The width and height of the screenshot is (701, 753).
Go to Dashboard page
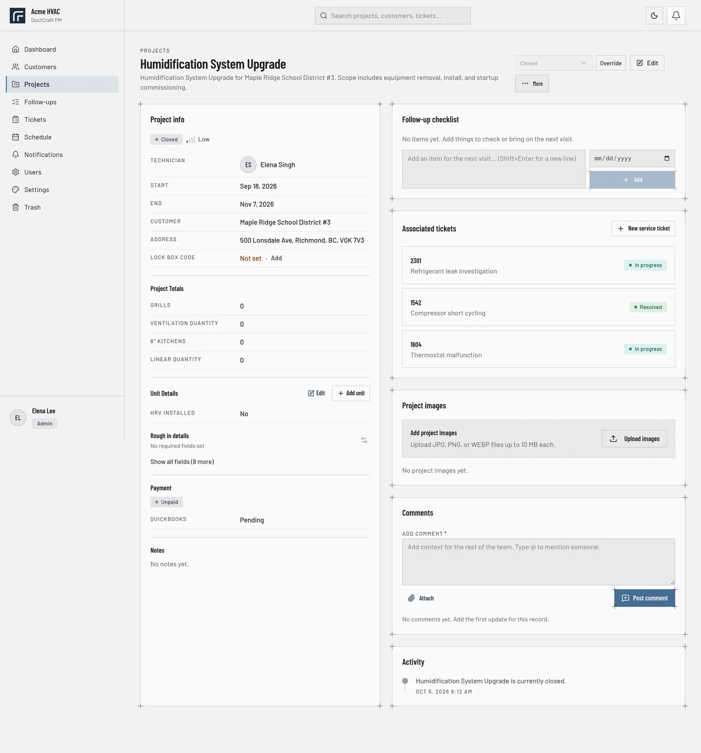[62, 49]
